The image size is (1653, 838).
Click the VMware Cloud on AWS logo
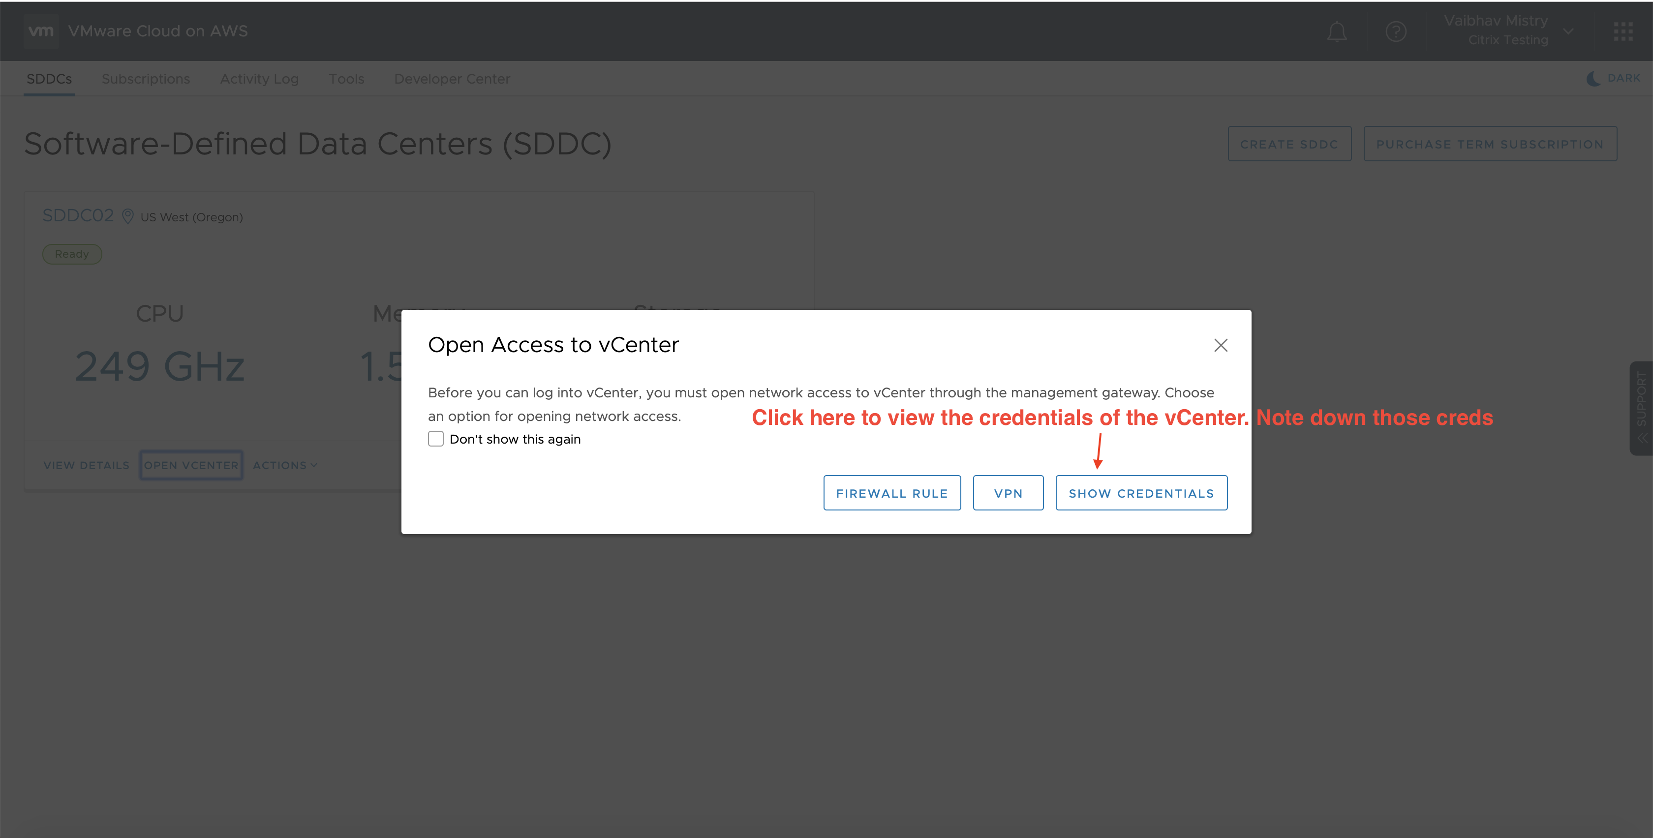pyautogui.click(x=41, y=30)
